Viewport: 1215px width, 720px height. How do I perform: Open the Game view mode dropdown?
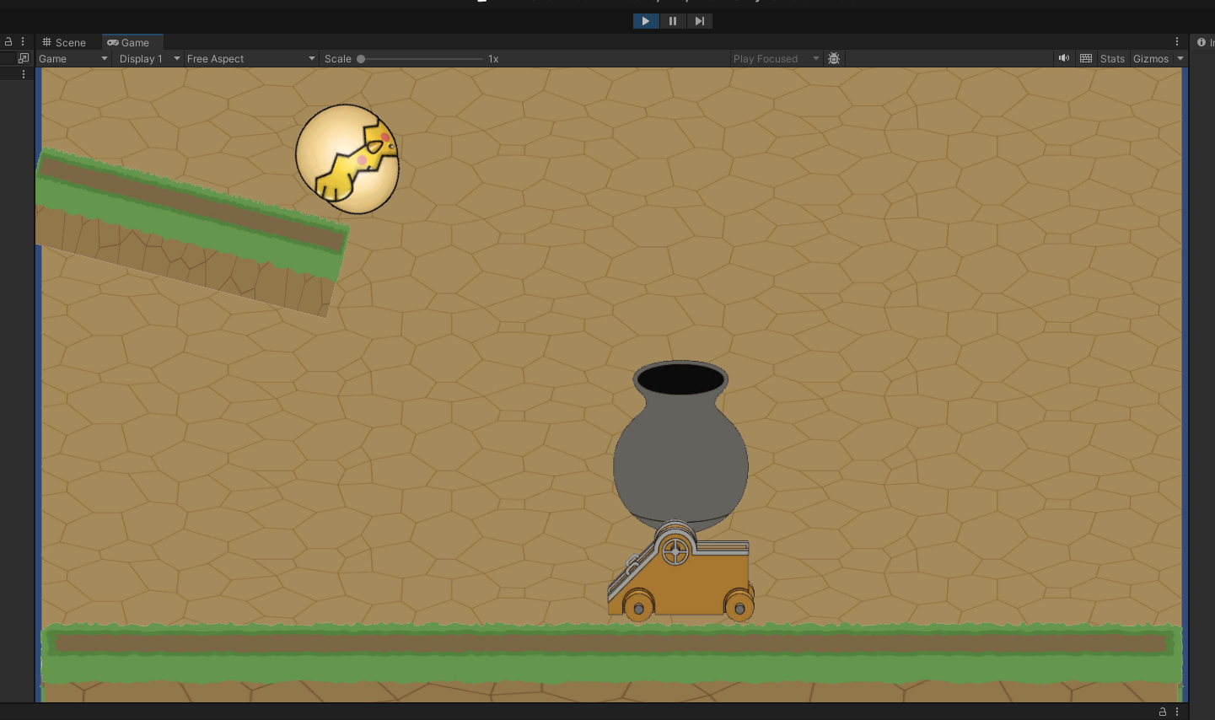[x=73, y=58]
